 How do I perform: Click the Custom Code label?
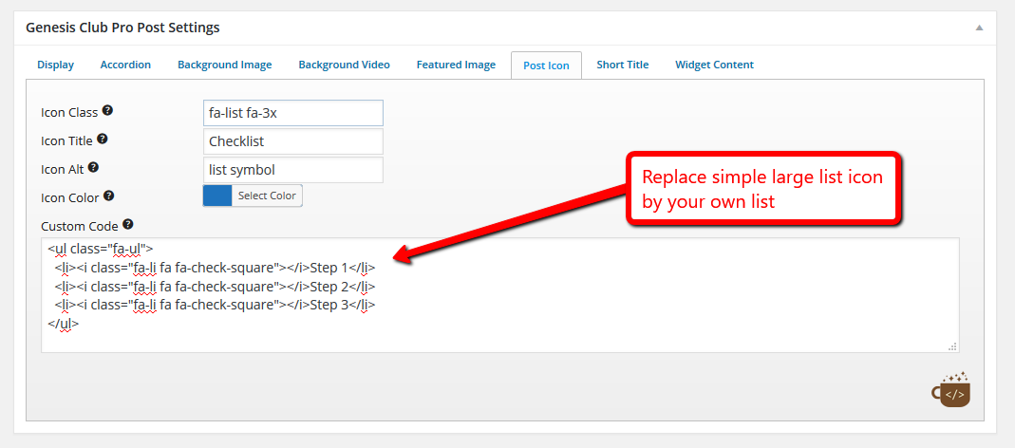(80, 226)
